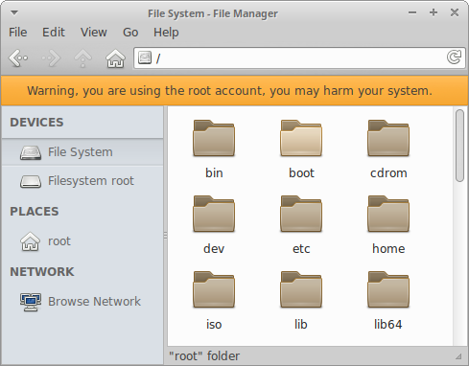469x366 pixels.
Task: Select the etc folder icon
Action: click(x=301, y=214)
